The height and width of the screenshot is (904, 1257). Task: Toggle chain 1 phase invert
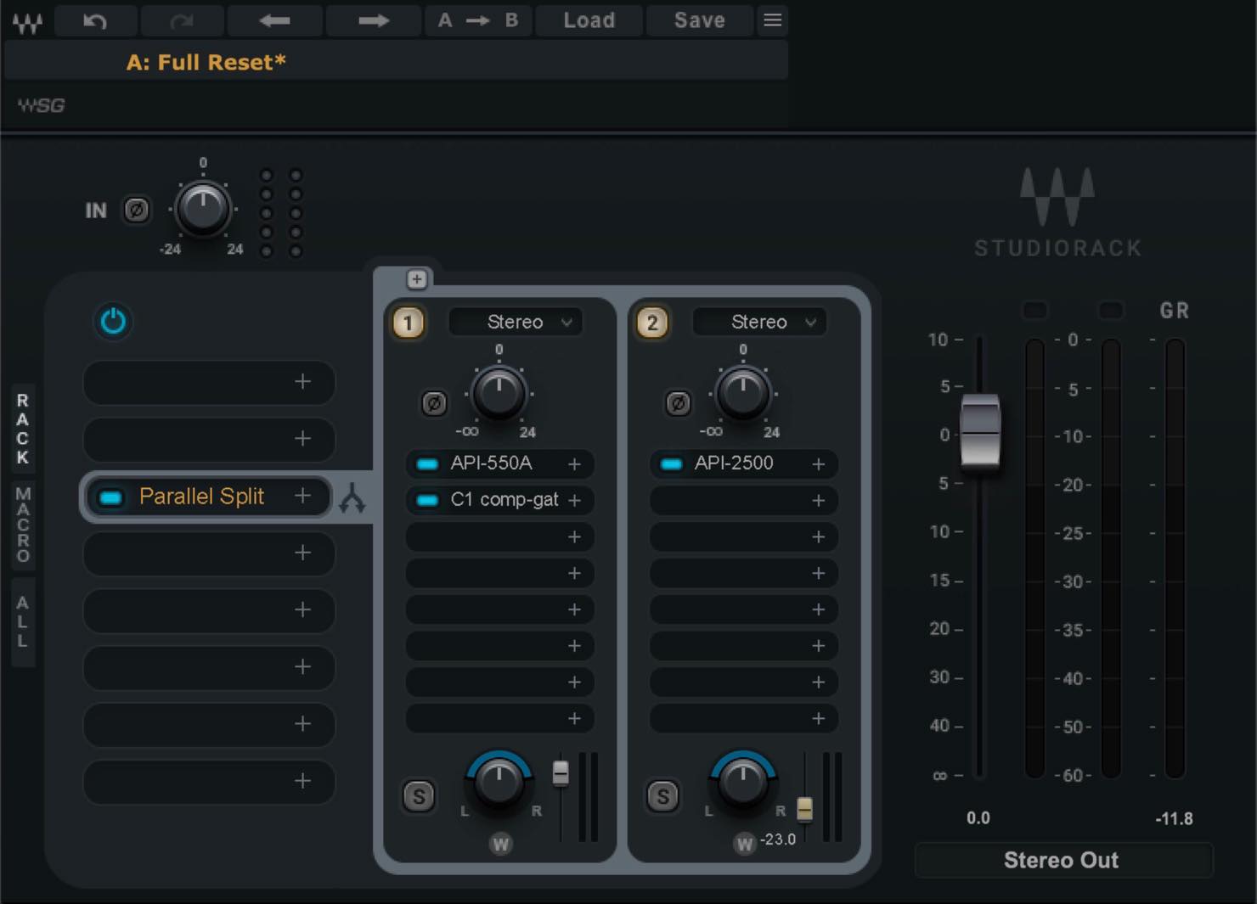[434, 403]
